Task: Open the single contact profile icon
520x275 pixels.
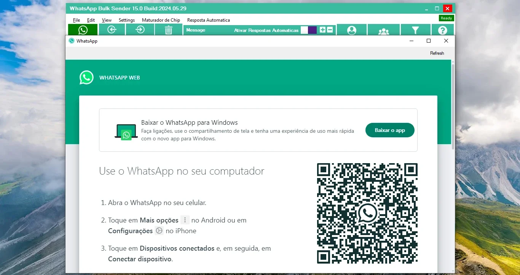Action: 352,30
